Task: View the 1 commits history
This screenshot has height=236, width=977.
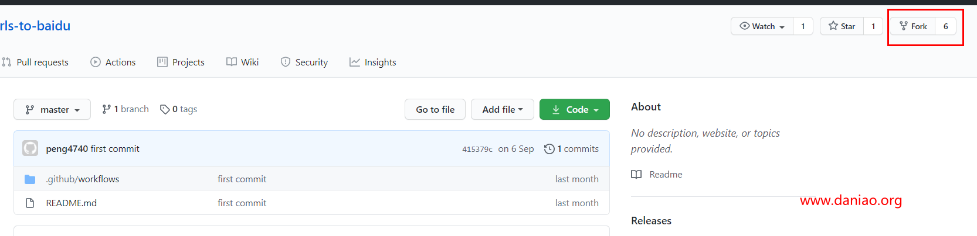Action: [572, 149]
